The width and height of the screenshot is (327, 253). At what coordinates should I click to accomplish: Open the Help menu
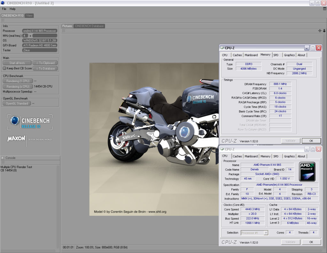click(12, 9)
